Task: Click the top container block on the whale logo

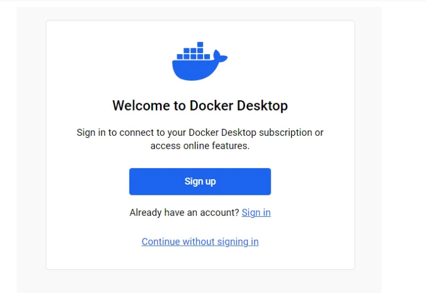Action: coord(200,45)
